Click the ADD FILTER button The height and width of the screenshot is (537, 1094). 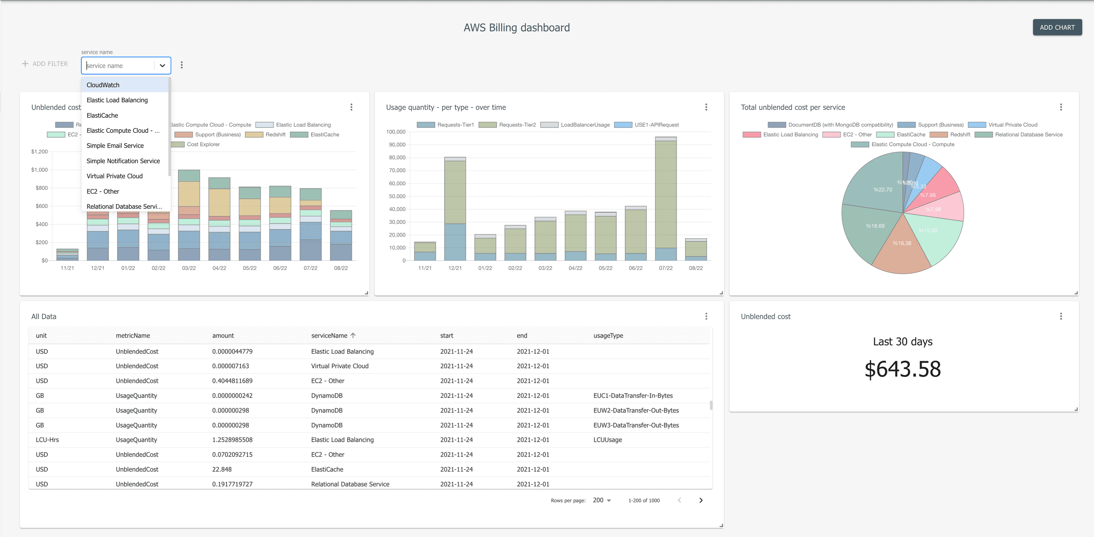coord(45,64)
